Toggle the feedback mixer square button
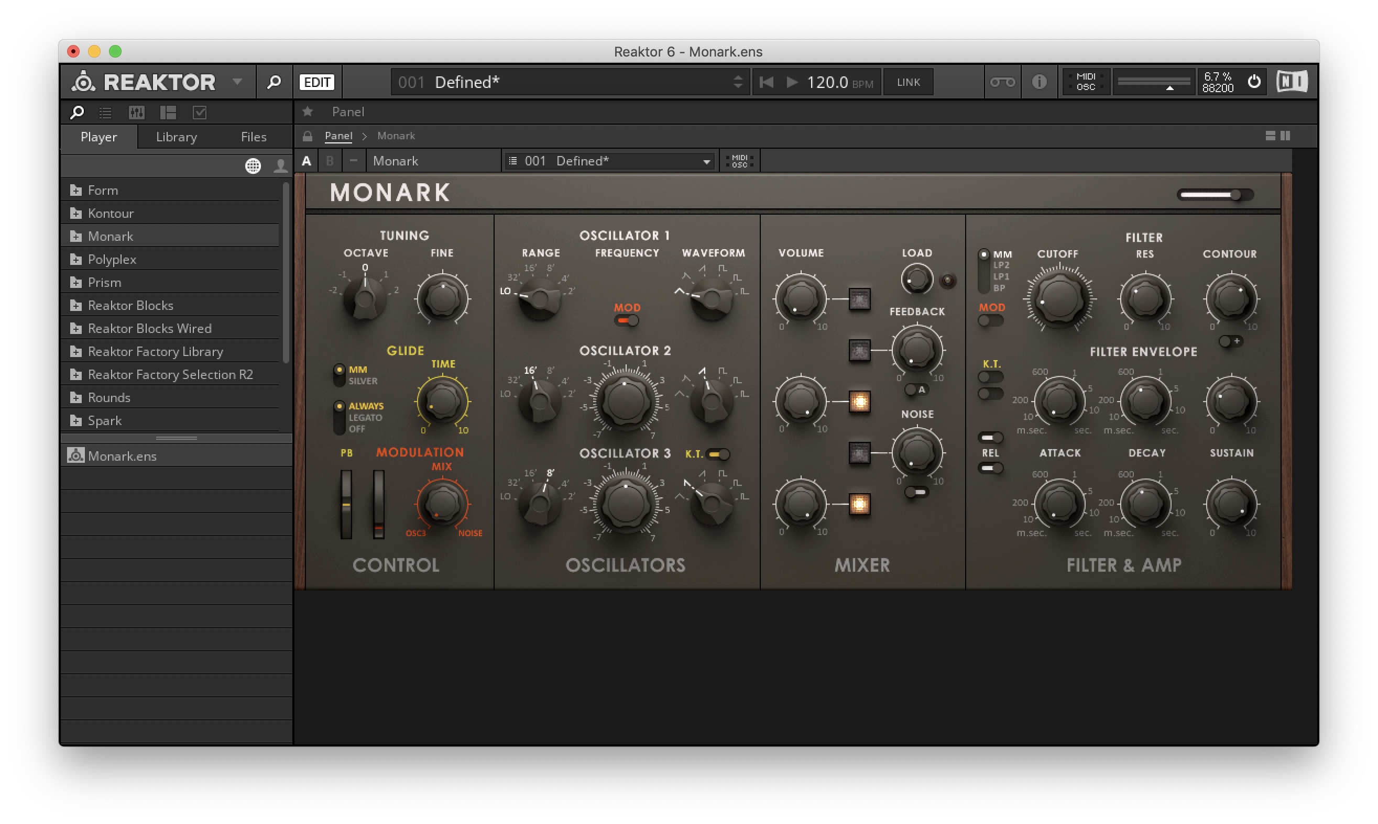 pos(859,350)
